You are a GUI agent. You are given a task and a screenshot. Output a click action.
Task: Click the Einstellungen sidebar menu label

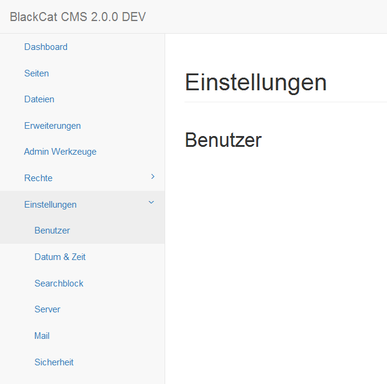click(x=51, y=205)
